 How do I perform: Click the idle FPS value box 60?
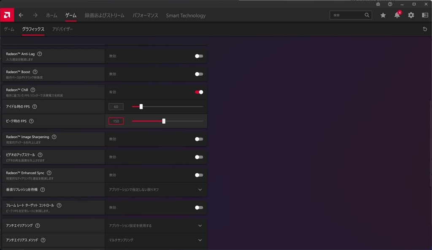point(116,107)
